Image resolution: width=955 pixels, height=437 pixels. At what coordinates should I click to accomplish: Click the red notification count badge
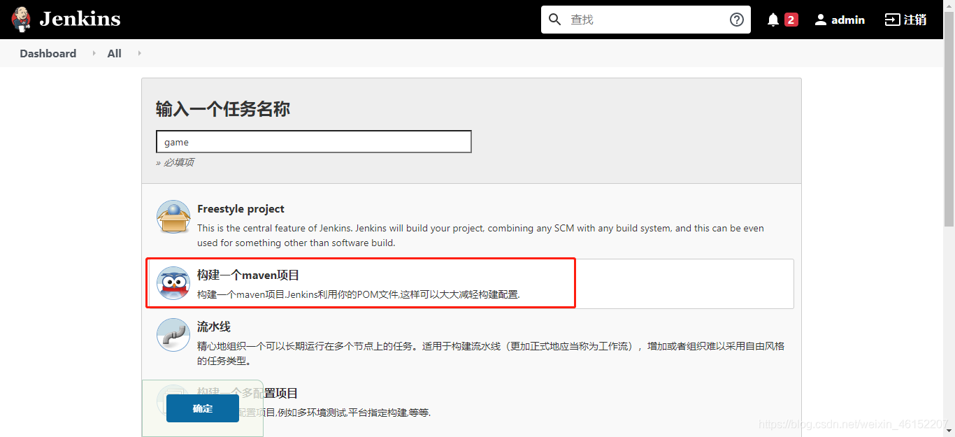click(x=791, y=20)
